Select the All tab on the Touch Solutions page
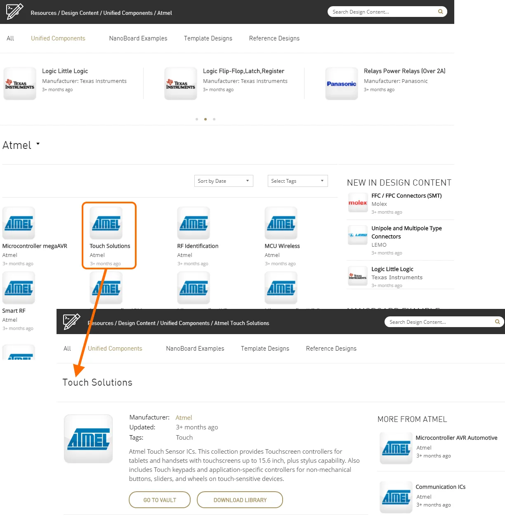 click(67, 349)
